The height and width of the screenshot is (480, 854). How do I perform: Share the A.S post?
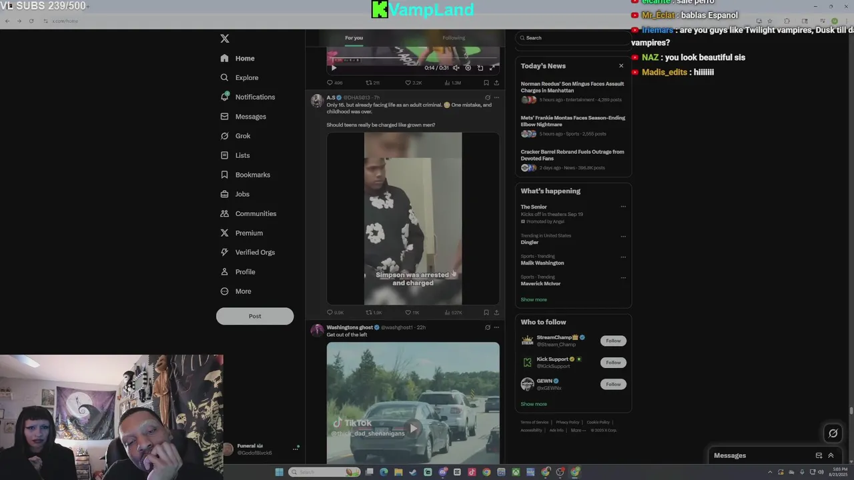click(496, 312)
